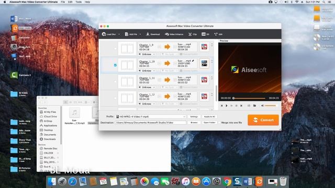Open audio track dropdown for Chapter_1_12
Viewport: 335px width, 188px height.
coord(147,104)
